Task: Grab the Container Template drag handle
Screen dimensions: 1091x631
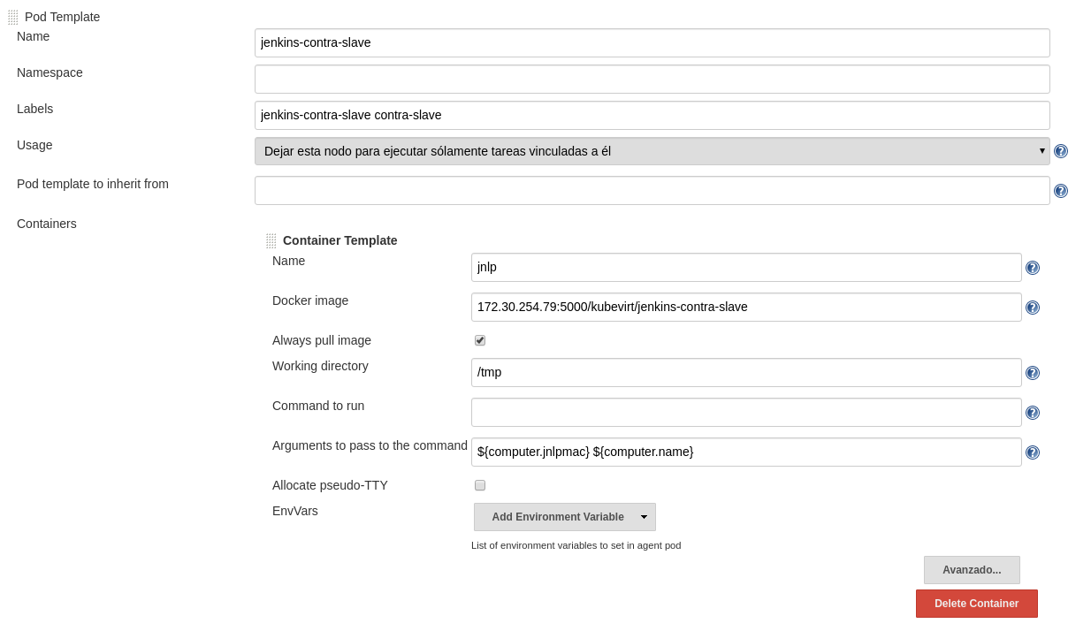Action: [x=271, y=239]
